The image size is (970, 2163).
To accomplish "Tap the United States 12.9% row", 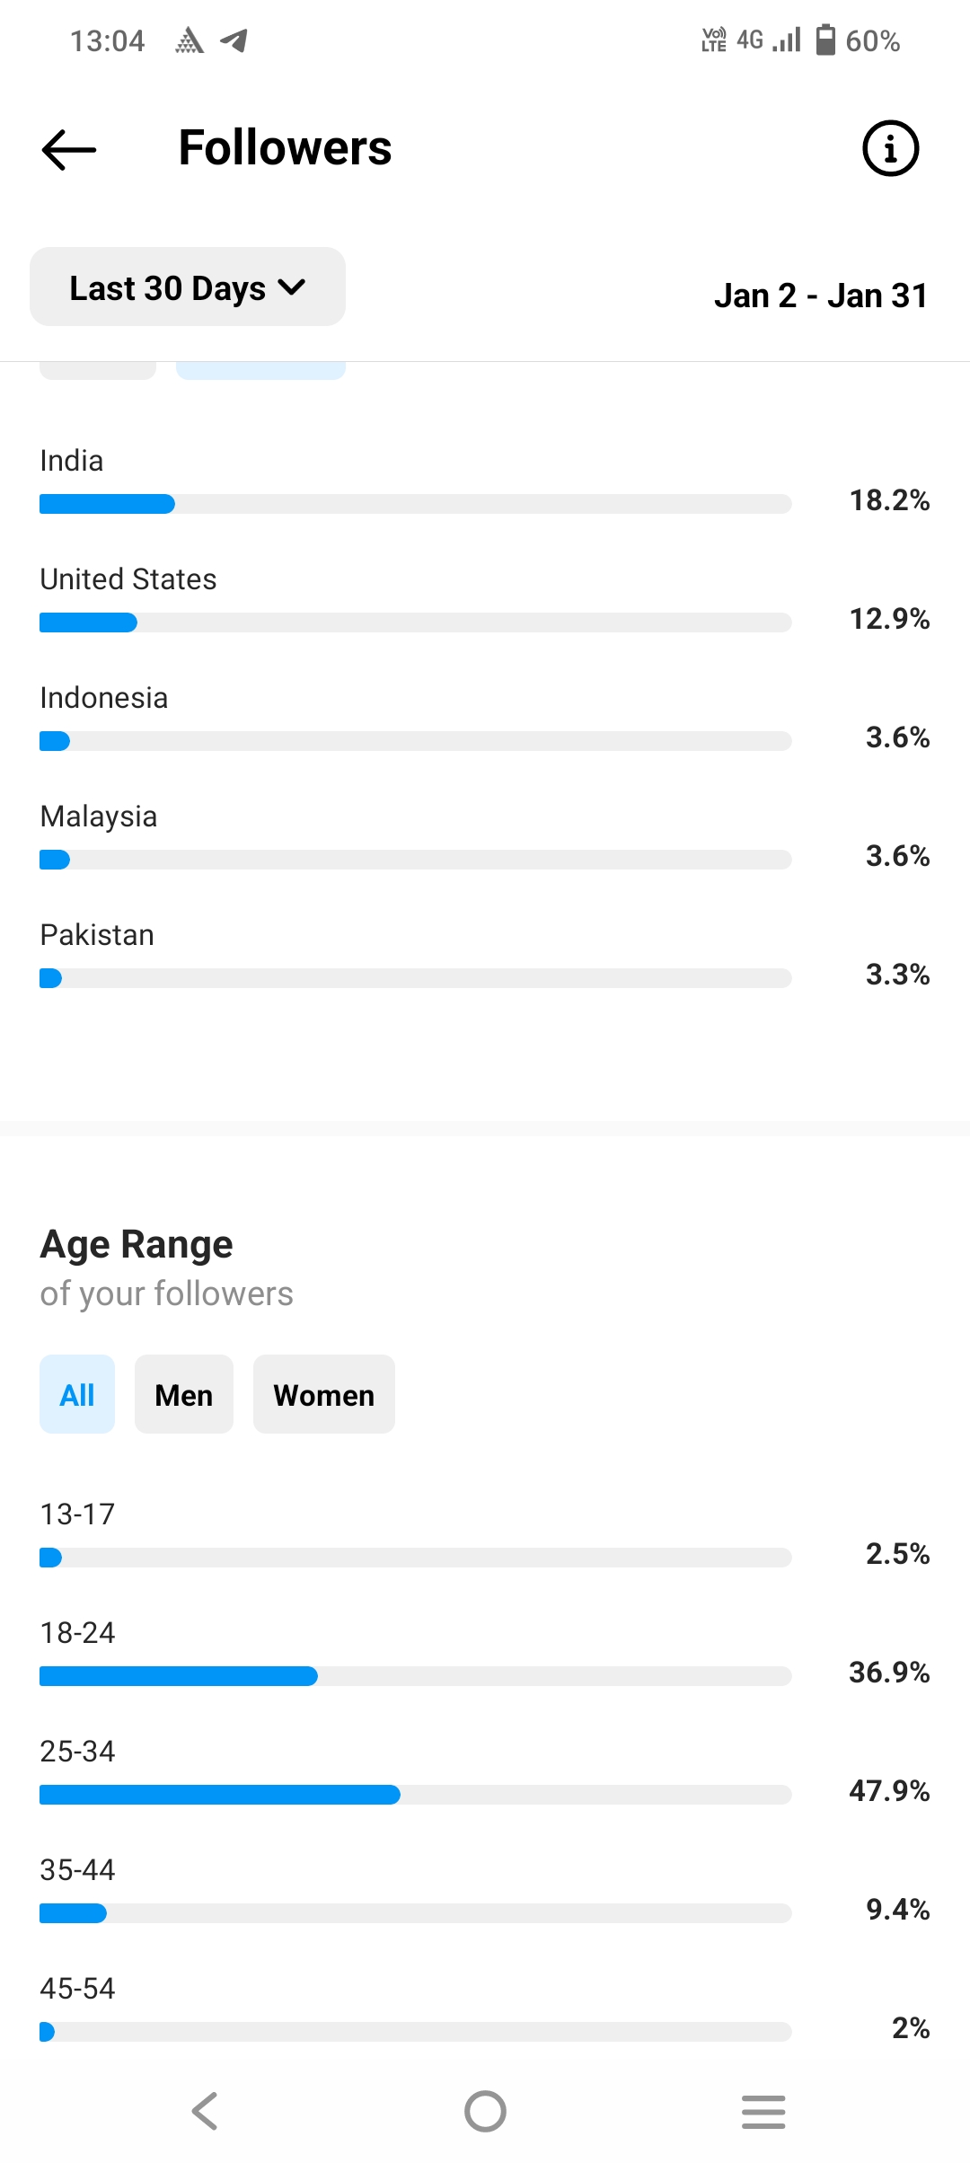I will point(485,599).
